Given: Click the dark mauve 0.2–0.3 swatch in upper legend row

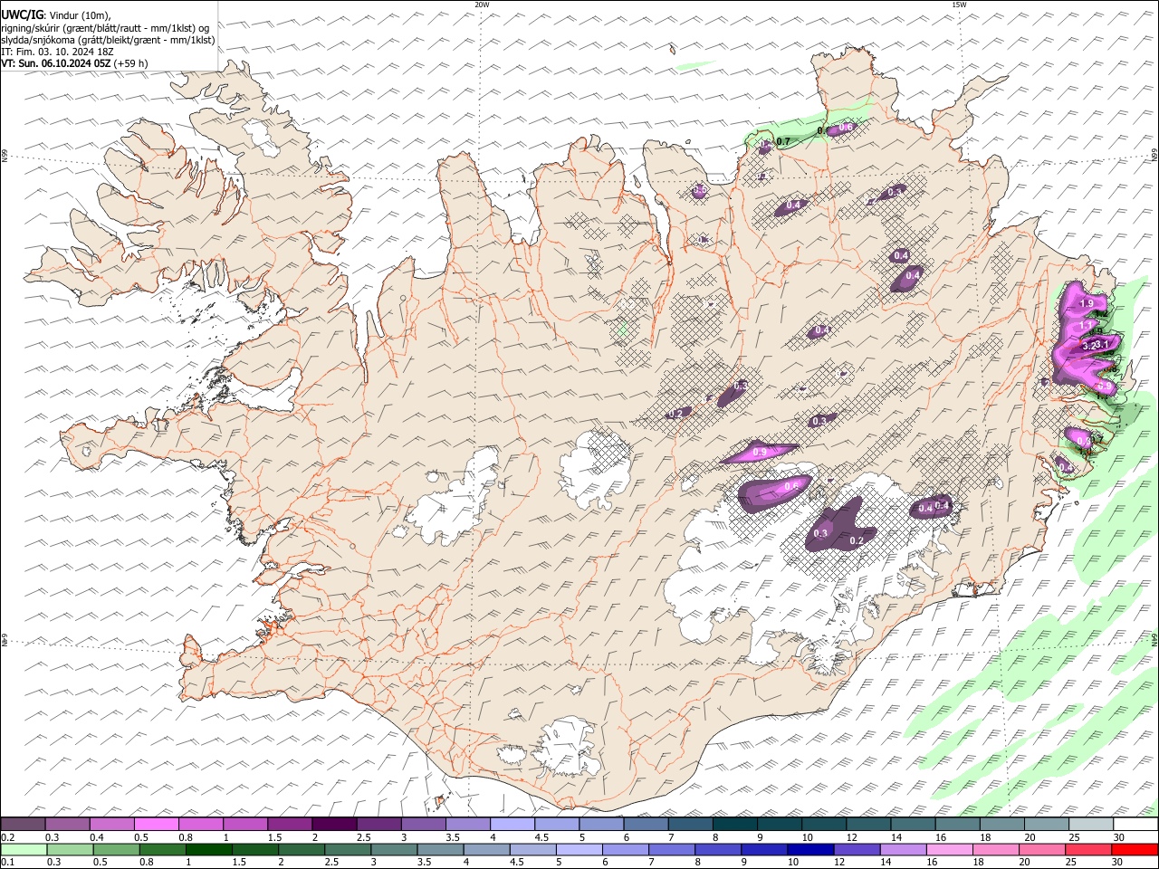Looking at the screenshot, I should [23, 824].
